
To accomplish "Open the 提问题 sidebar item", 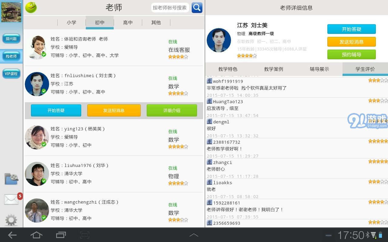I will point(11,39).
